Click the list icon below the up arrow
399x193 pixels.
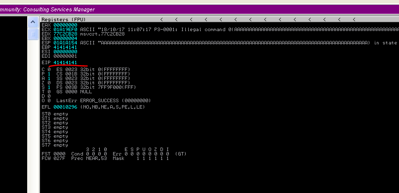33,34
